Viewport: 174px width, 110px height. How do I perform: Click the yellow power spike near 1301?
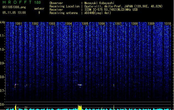[x=16, y=107]
